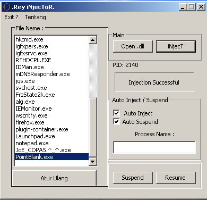
Task: Select wscntfy.exe in the file list
Action: click(51, 115)
